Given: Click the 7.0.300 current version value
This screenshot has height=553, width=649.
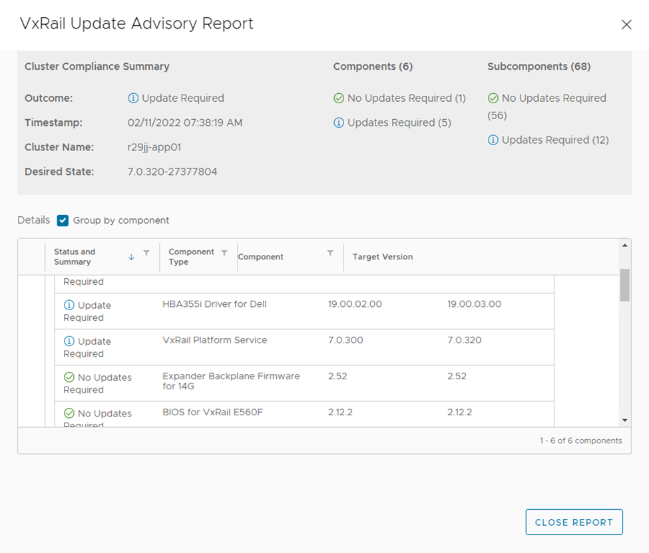Looking at the screenshot, I should 345,340.
